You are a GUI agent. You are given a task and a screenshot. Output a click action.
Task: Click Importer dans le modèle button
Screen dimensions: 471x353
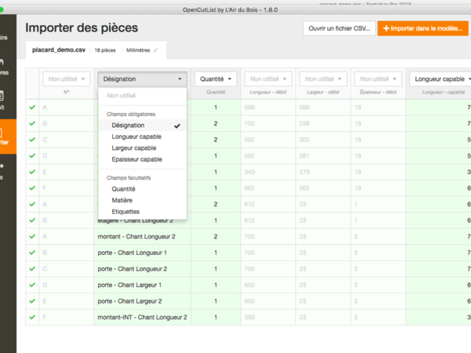pyautogui.click(x=423, y=28)
